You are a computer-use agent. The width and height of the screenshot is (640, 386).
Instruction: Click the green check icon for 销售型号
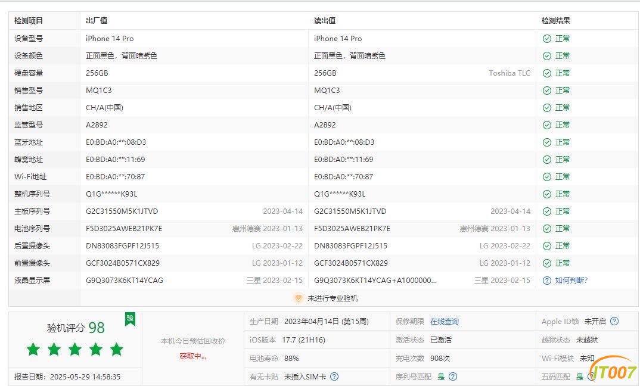(547, 90)
